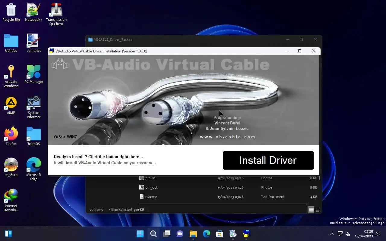Open the Windows Start menu
Screen dimensions: 386x241
tap(140, 234)
